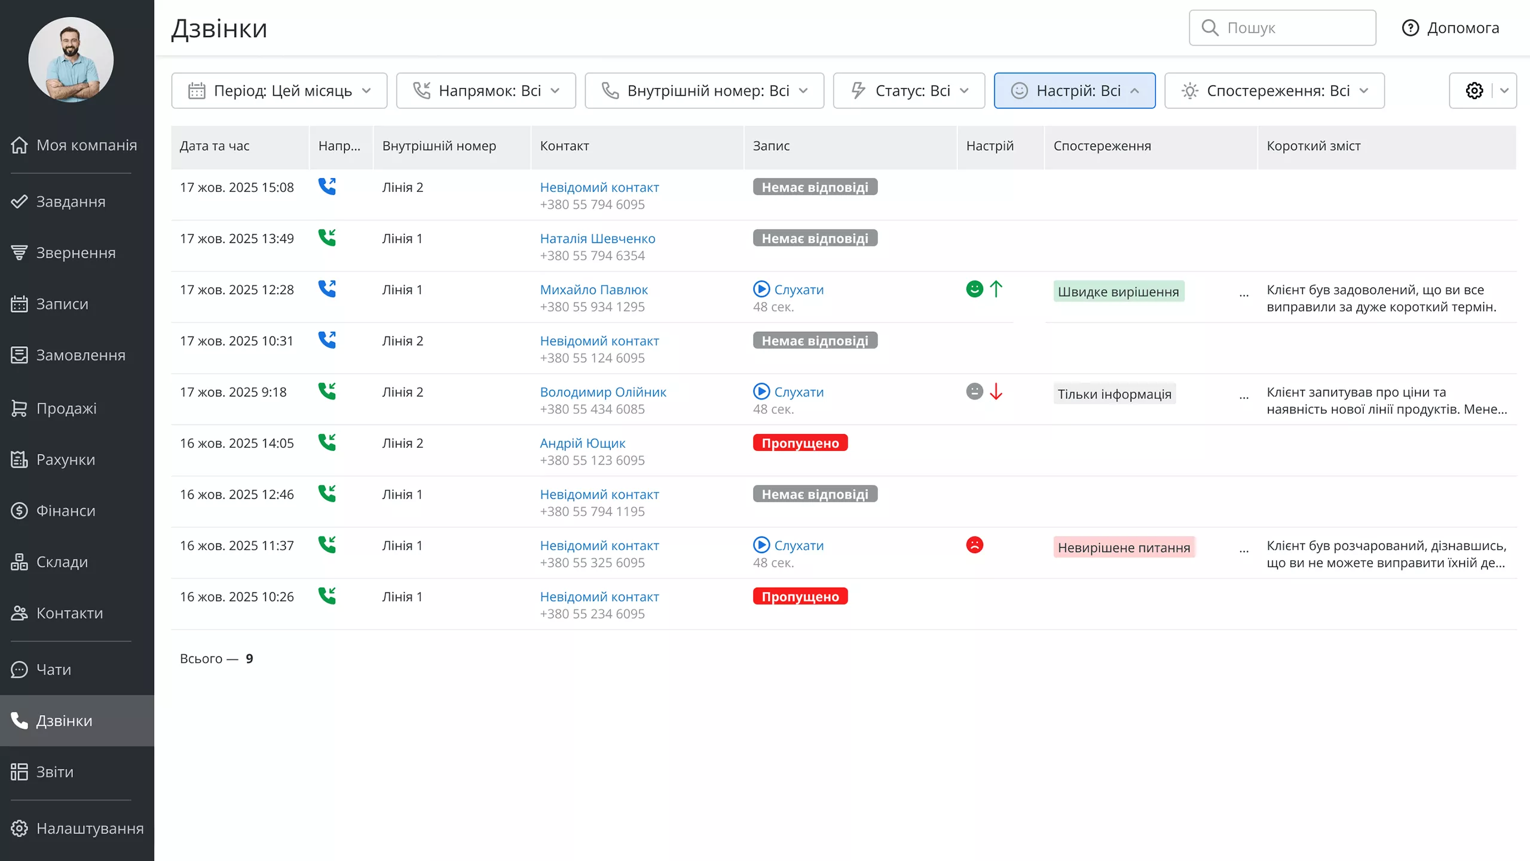Open contact Володимир Олійник

pos(603,392)
